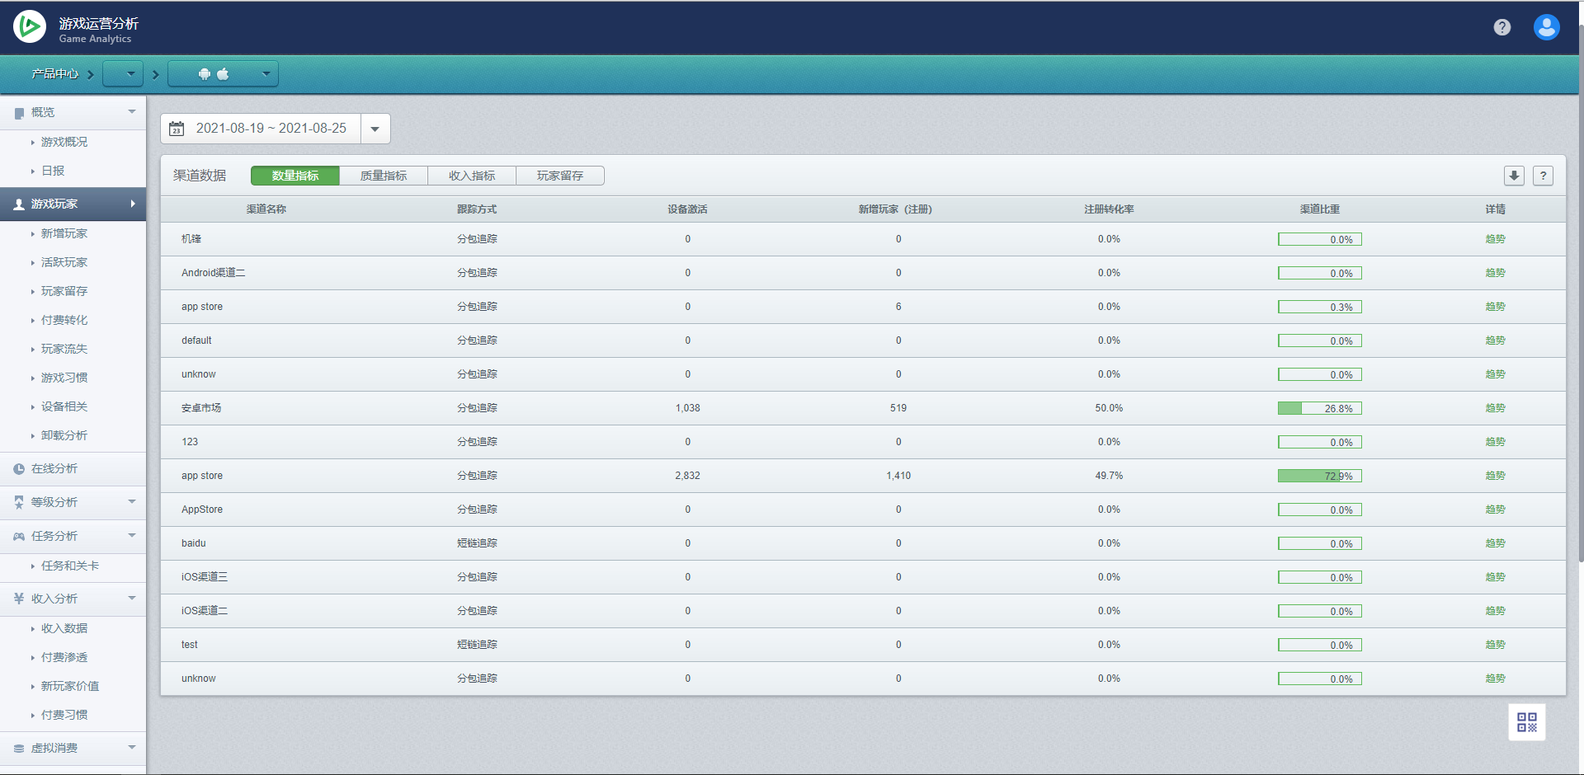
Task: Click the 72.9% channel share bar
Action: (1320, 476)
